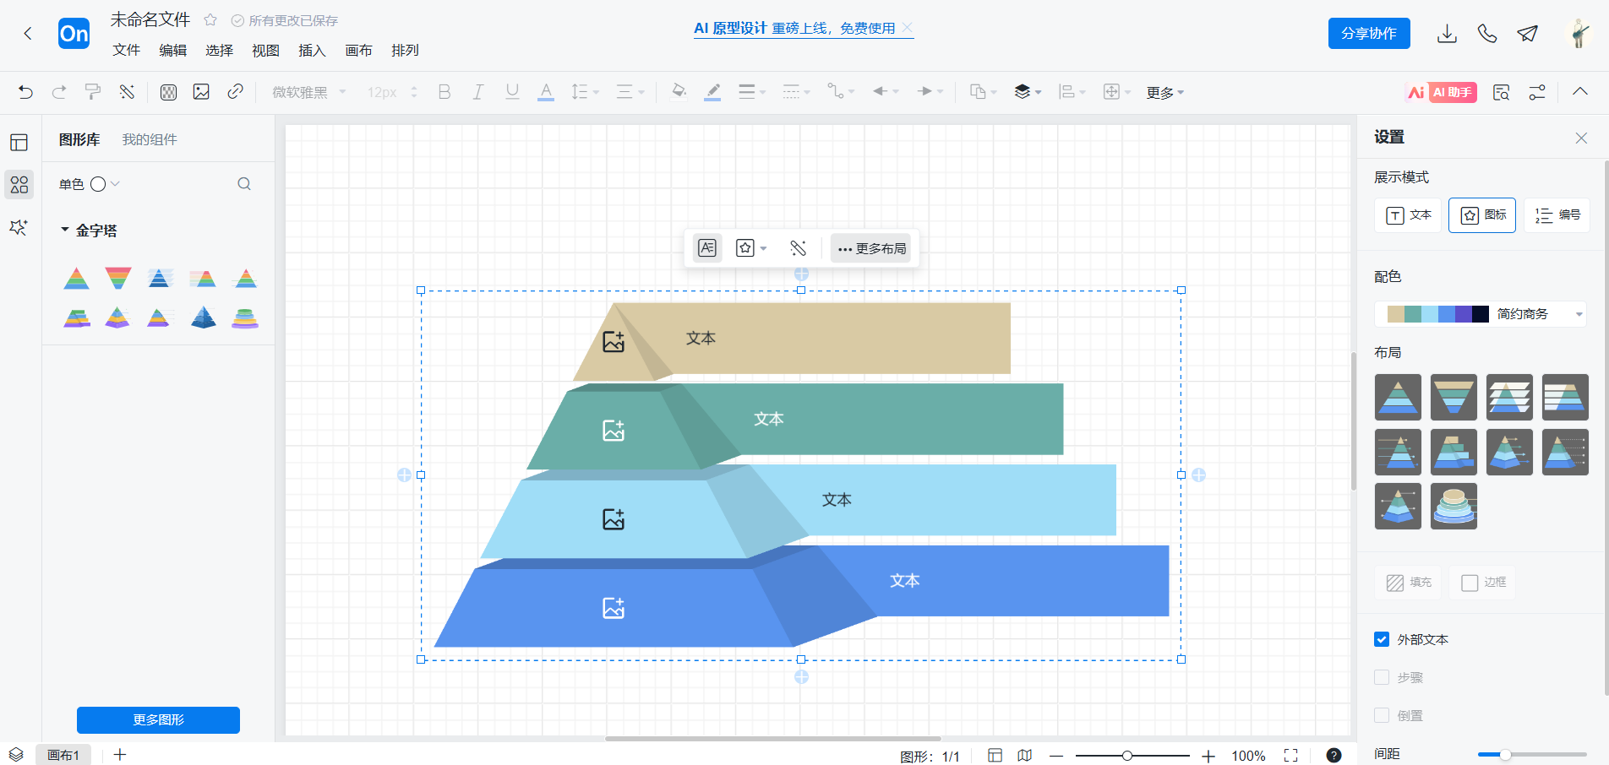Image resolution: width=1609 pixels, height=765 pixels.
Task: Switch to 我的组件 tab
Action: [x=150, y=139]
